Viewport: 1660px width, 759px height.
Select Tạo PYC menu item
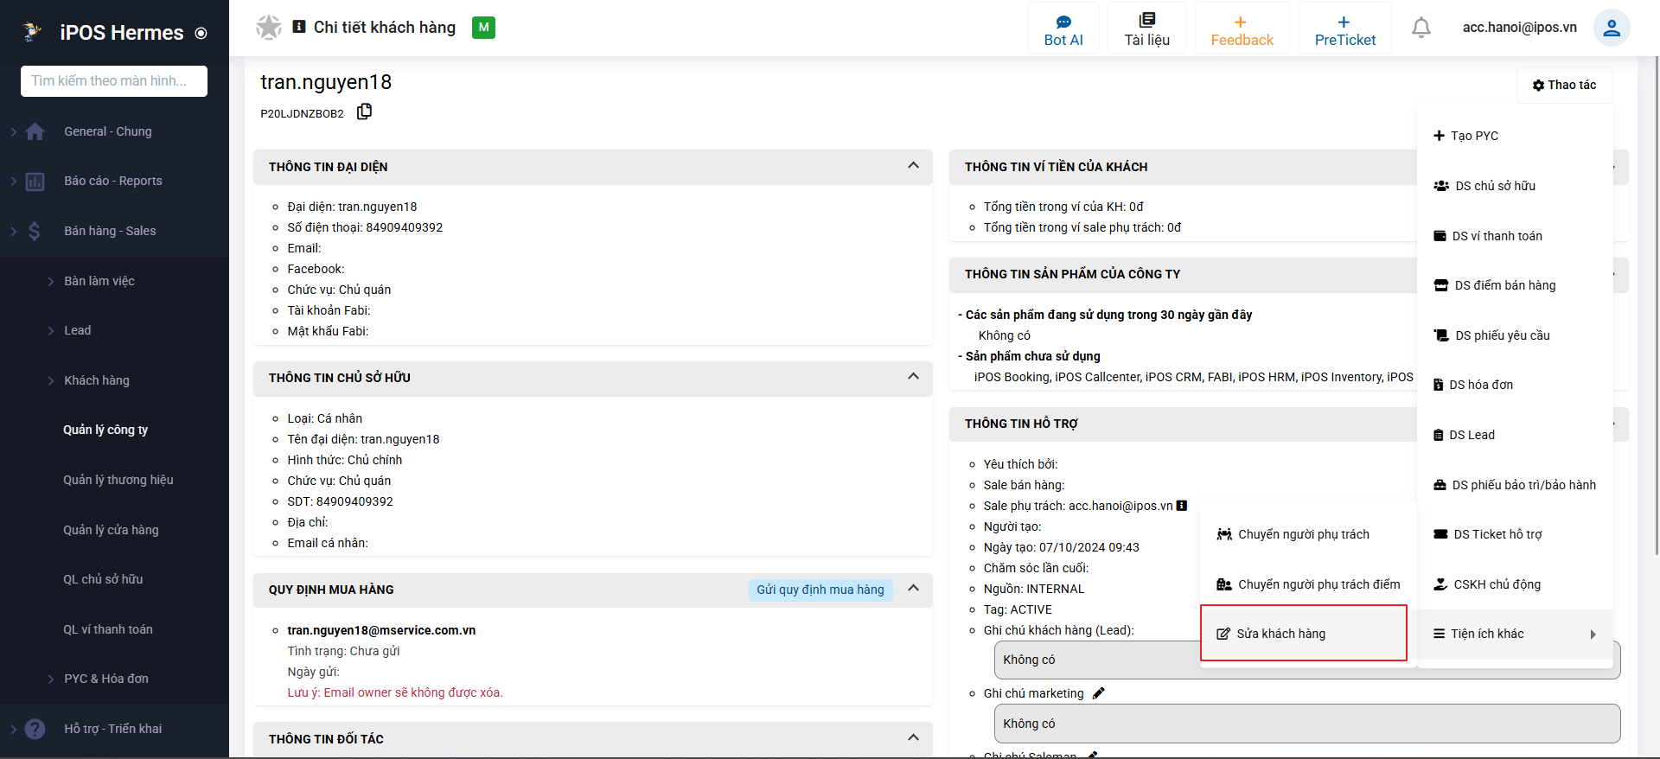tap(1515, 136)
